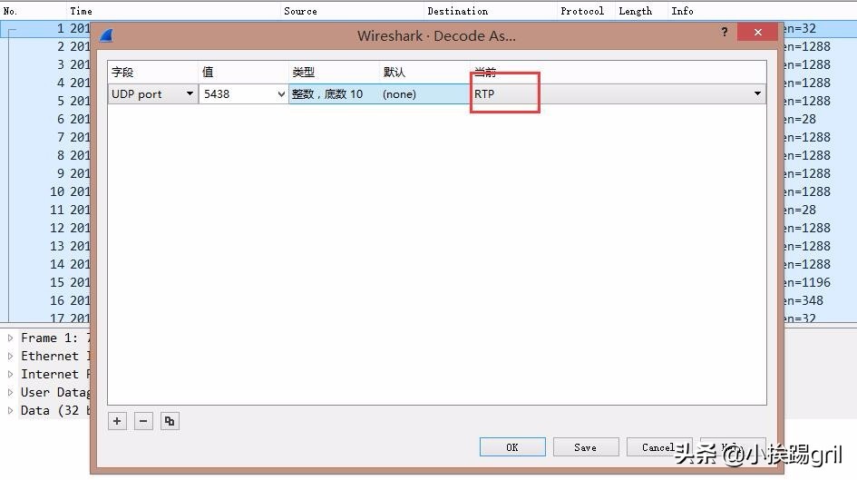Remove the selected Decode As entry
This screenshot has width=857, height=480.
tap(143, 421)
